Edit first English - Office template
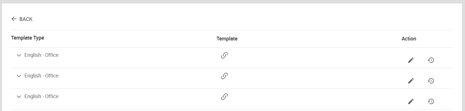465x111 pixels. 411,60
